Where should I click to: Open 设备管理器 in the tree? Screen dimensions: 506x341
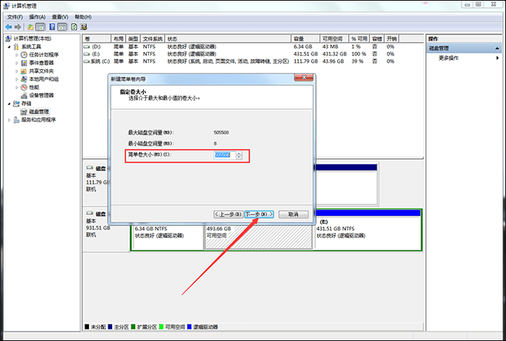coord(41,95)
